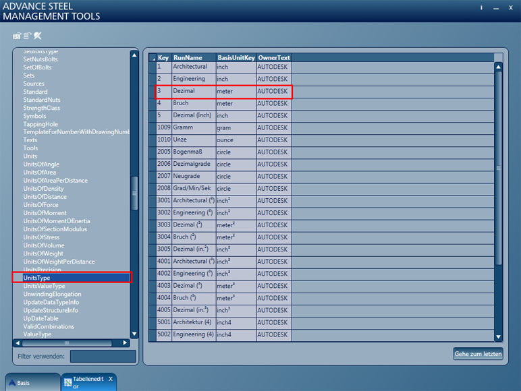521x391 pixels.
Task: Select Symbols in the list
Action: (34, 116)
